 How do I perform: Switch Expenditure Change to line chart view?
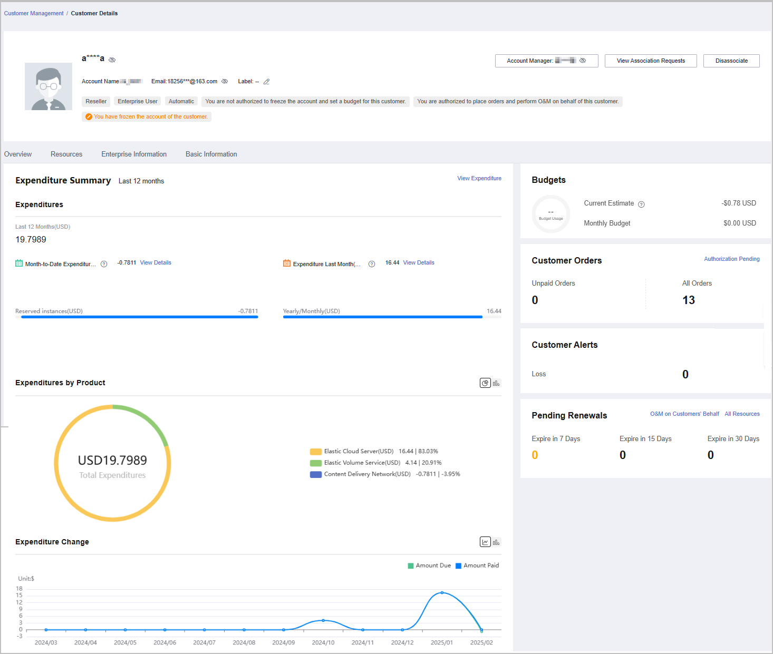(x=485, y=542)
